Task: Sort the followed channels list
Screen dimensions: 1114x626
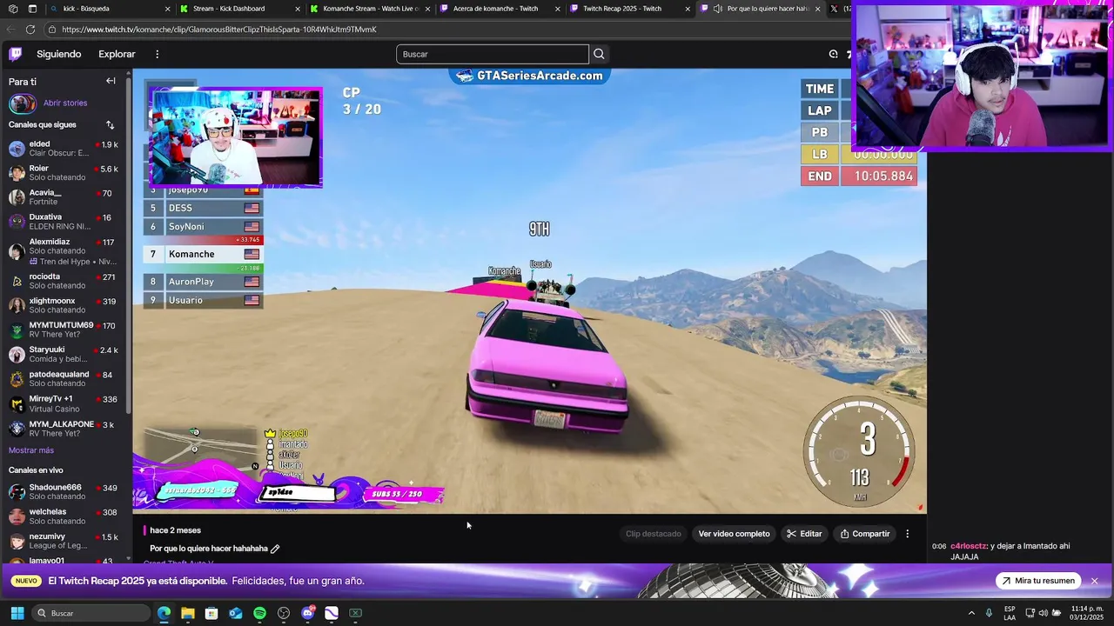Action: 110,124
